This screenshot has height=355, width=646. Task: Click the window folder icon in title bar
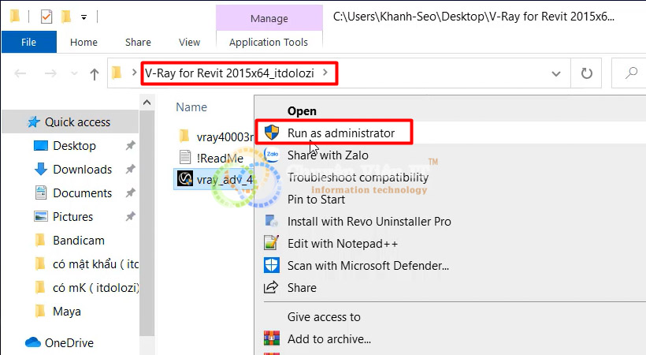[15, 17]
